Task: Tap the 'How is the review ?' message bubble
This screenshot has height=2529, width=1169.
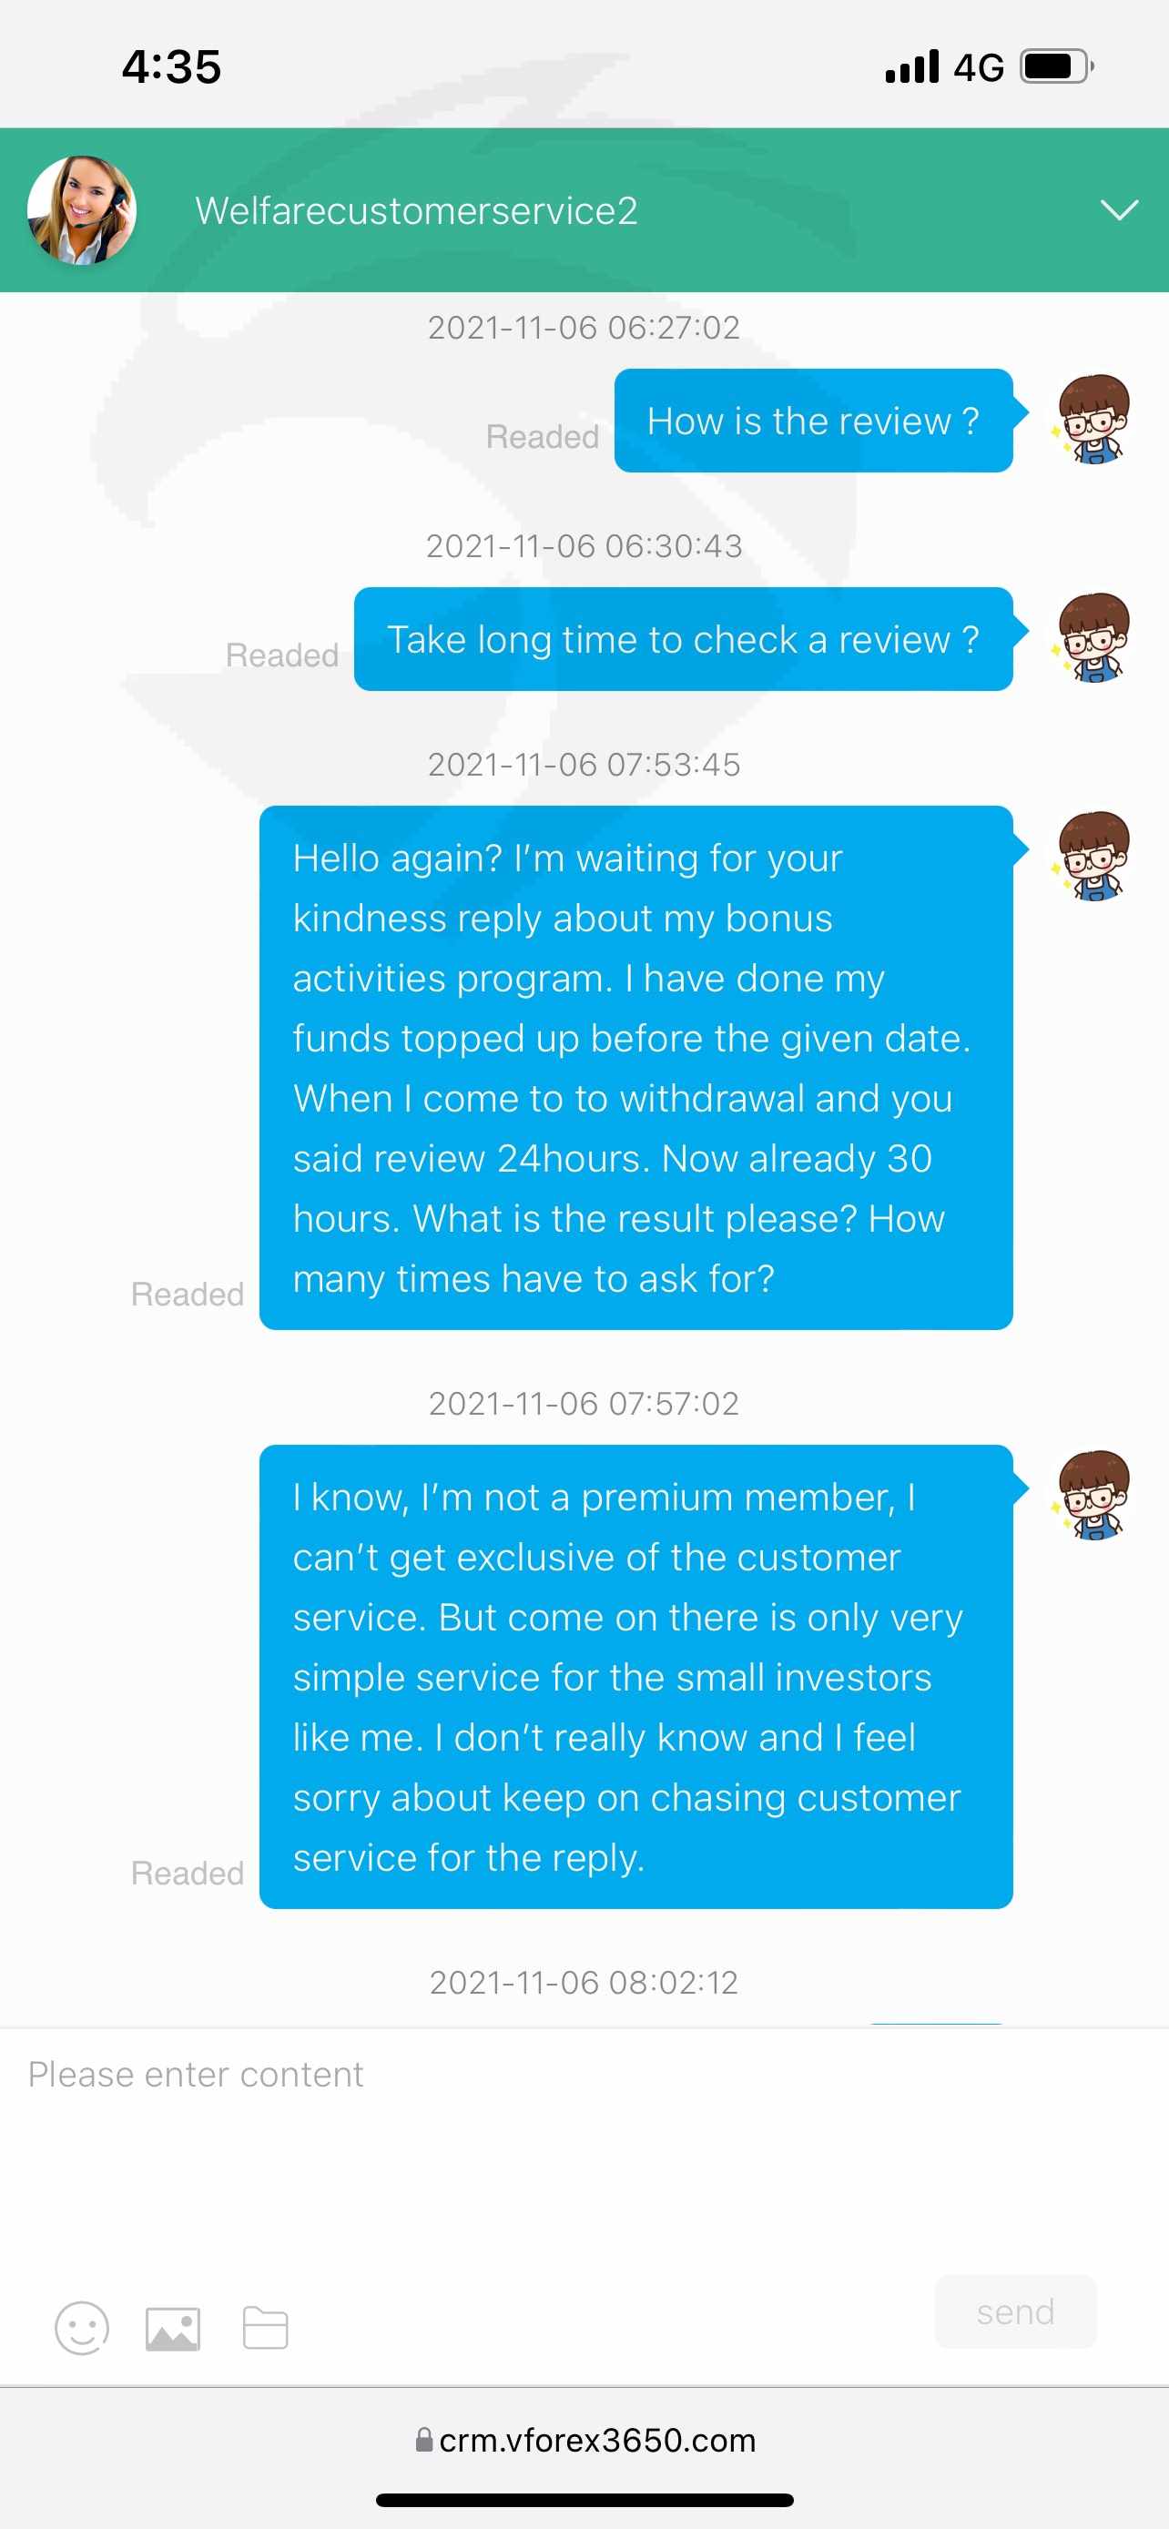Action: (x=813, y=421)
